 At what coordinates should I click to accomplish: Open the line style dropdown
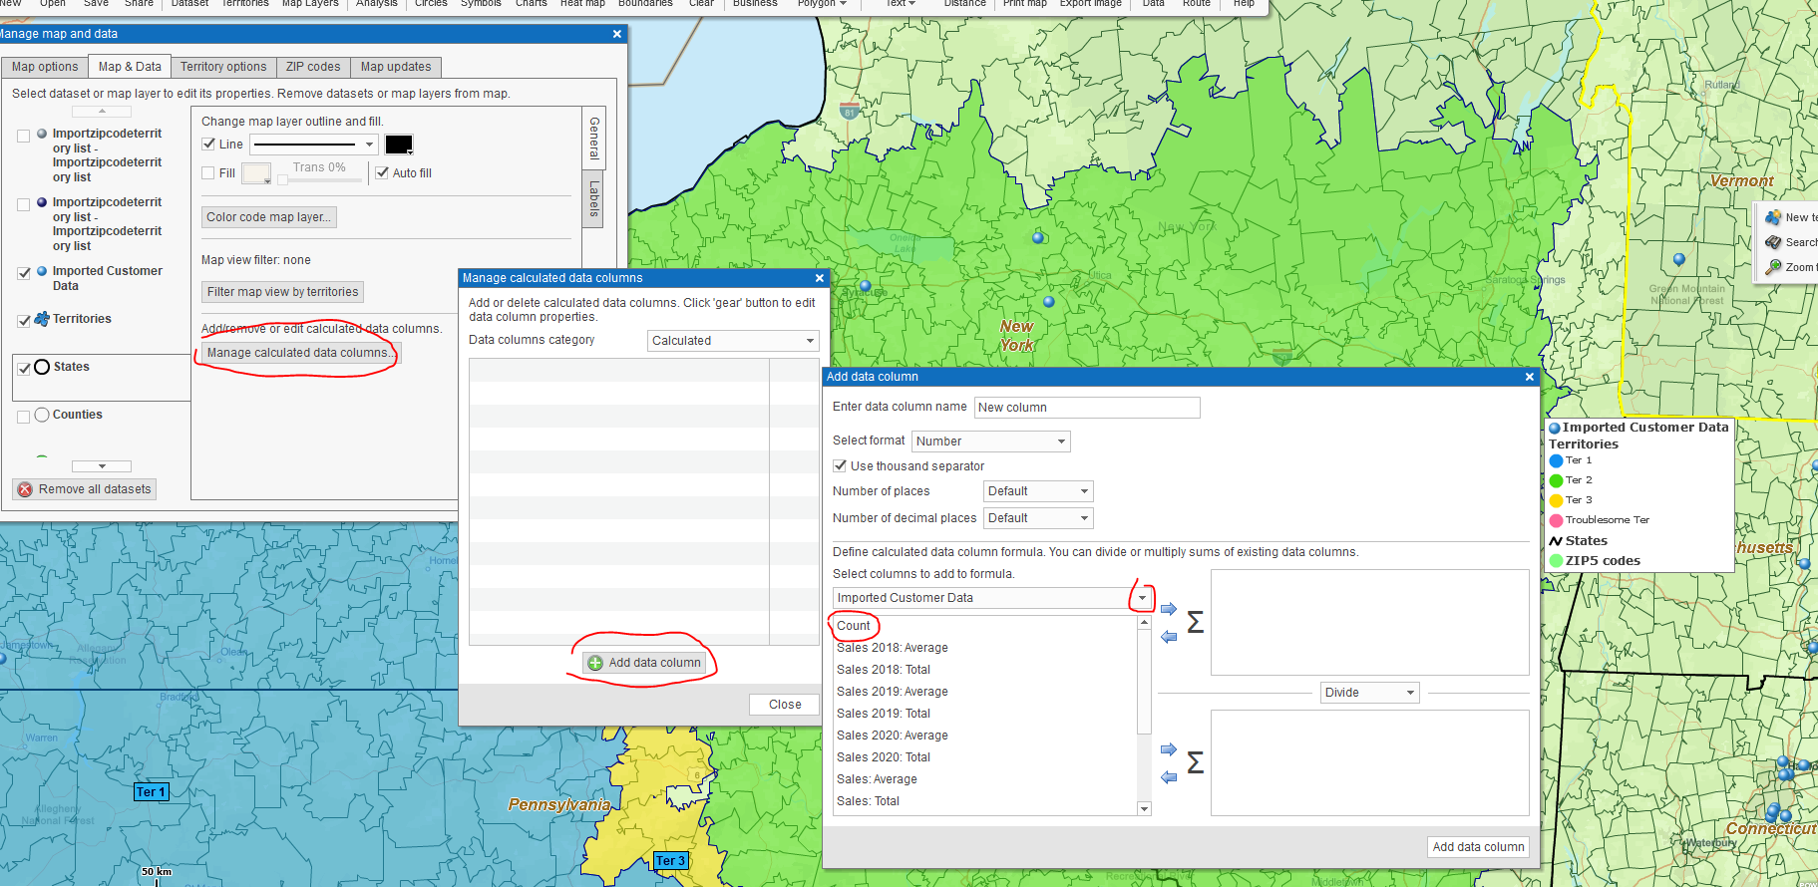pyautogui.click(x=314, y=145)
